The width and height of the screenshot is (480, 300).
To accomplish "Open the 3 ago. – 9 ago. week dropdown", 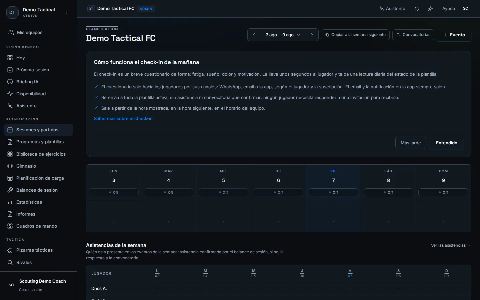I will (x=283, y=35).
